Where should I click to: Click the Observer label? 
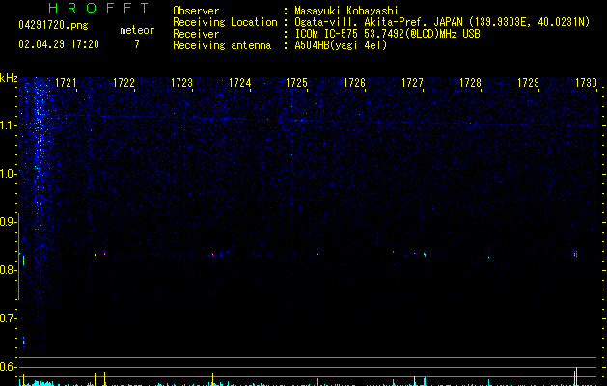click(x=196, y=11)
